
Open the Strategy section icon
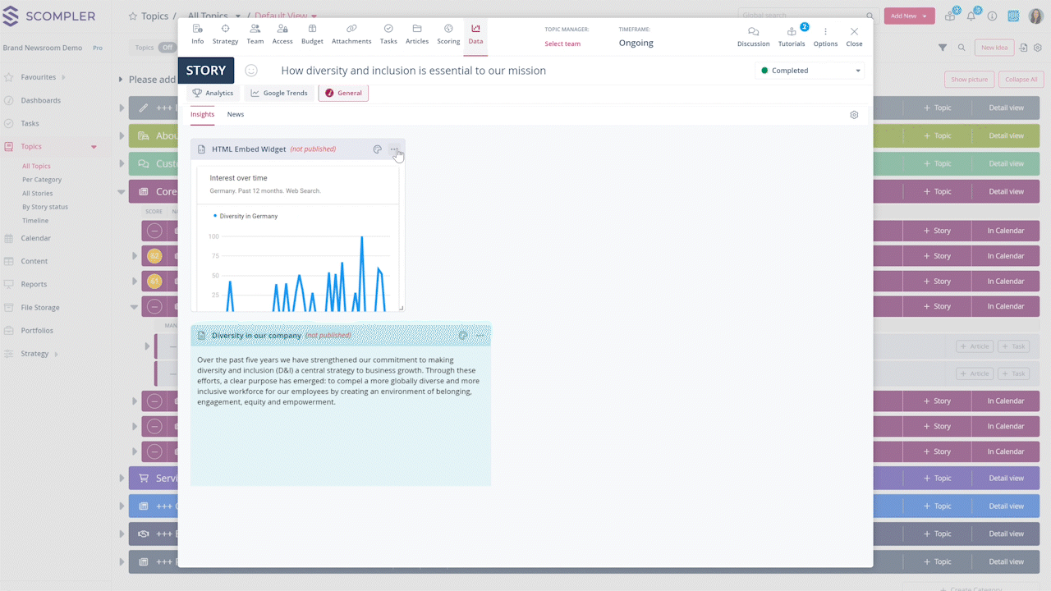(x=225, y=29)
